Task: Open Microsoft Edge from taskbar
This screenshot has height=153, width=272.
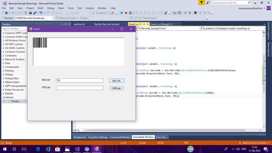Action: (38, 149)
